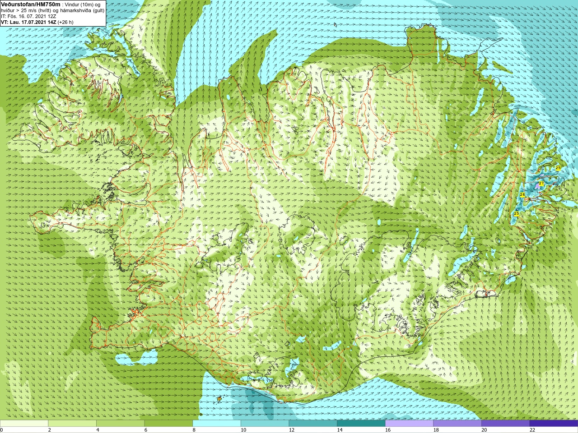Pick the 10–12 m/s turquoise legend swatch
The width and height of the screenshot is (578, 433).
pyautogui.click(x=265, y=424)
